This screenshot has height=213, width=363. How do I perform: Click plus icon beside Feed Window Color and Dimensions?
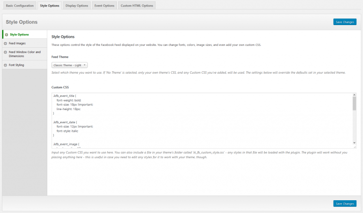point(5,52)
